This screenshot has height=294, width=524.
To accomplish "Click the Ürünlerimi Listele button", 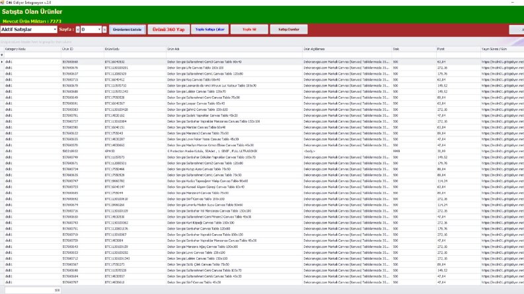I will pos(128,29).
